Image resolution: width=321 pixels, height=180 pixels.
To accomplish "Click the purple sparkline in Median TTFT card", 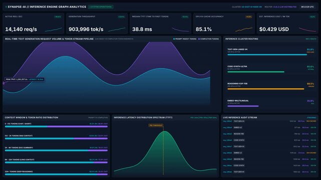I will (180, 29).
